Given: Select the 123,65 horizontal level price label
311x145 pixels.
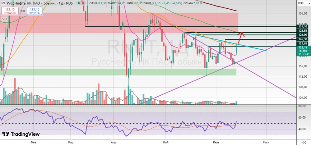Looking at the screenshot, I should [303, 43].
